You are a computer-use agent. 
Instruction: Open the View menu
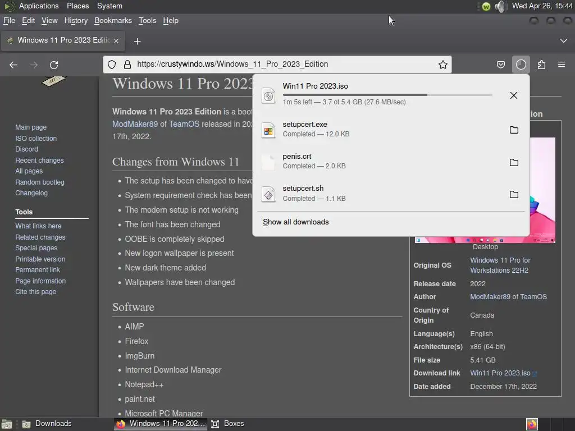click(49, 21)
